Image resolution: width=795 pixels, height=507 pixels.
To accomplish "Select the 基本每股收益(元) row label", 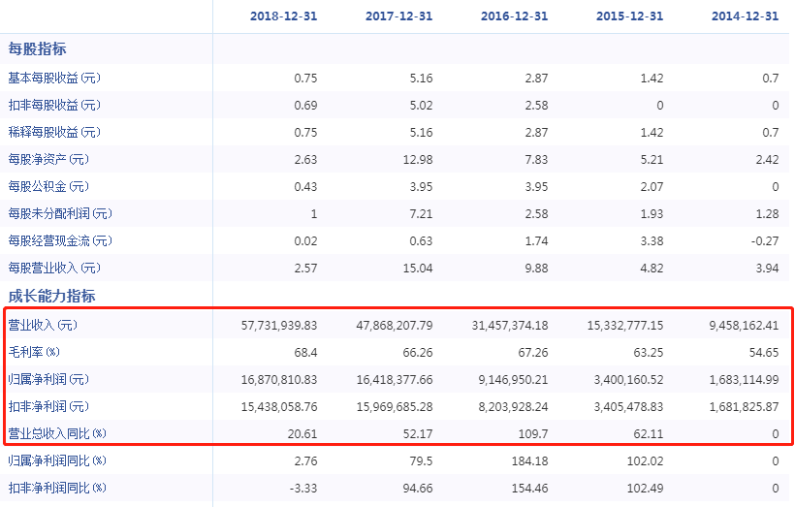I will (54, 78).
